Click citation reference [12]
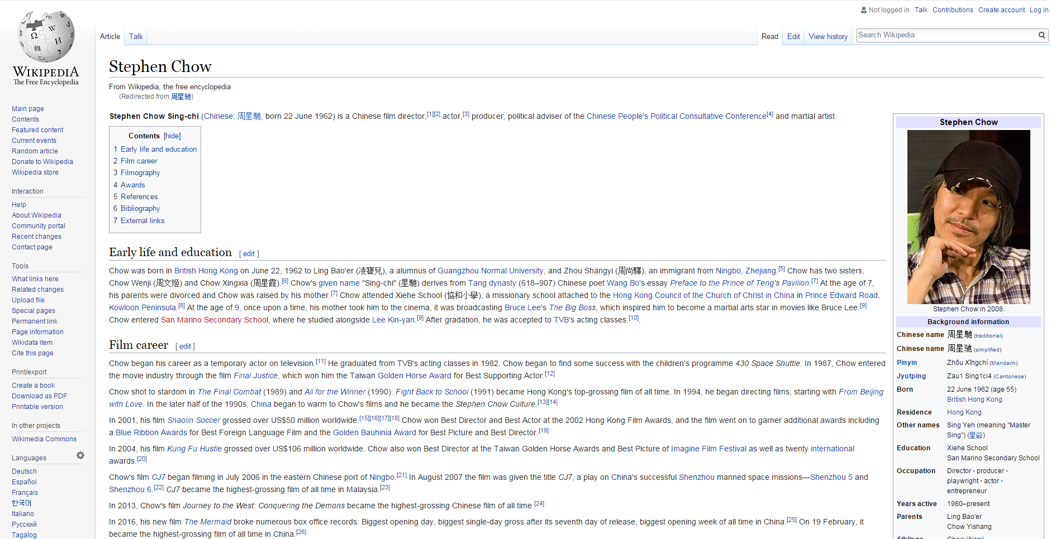This screenshot has height=539, width=1051. click(x=550, y=374)
